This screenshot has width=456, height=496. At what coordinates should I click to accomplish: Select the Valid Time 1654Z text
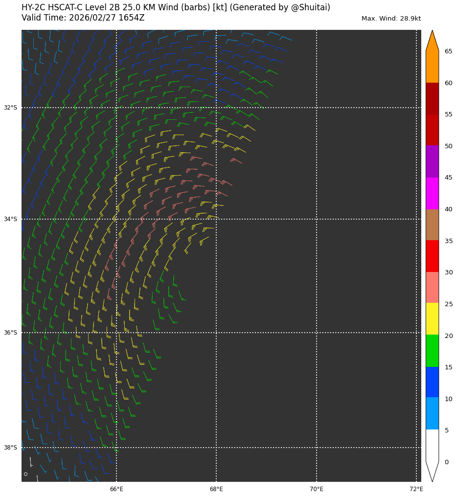(83, 18)
